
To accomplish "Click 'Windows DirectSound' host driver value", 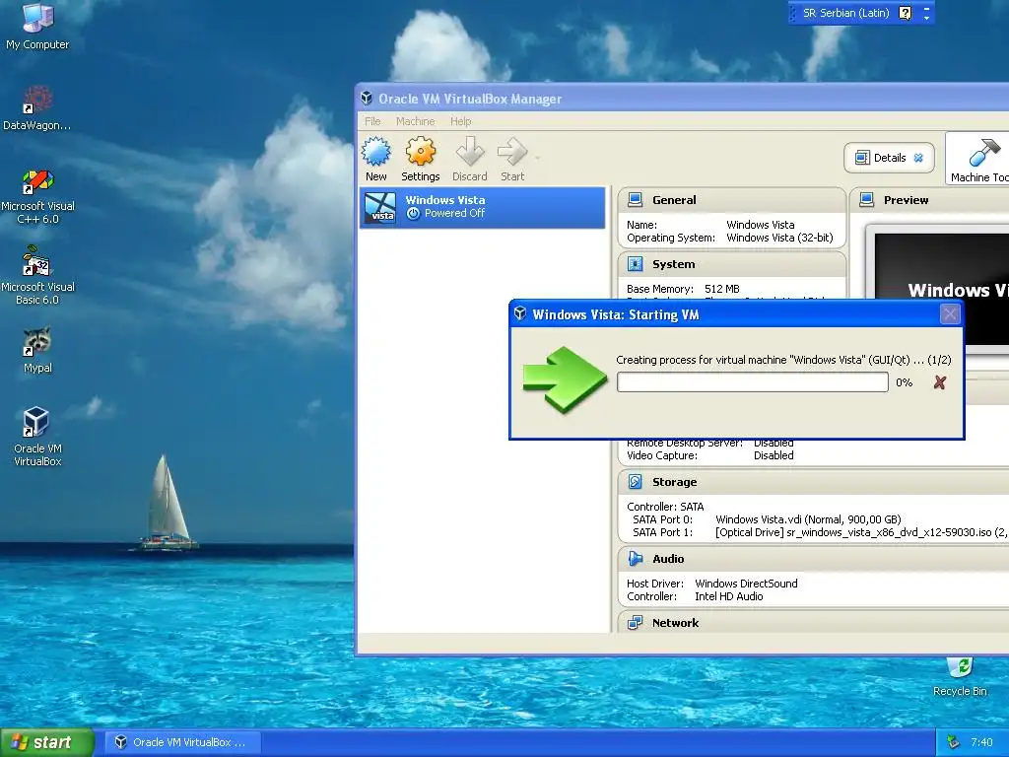I will [746, 584].
